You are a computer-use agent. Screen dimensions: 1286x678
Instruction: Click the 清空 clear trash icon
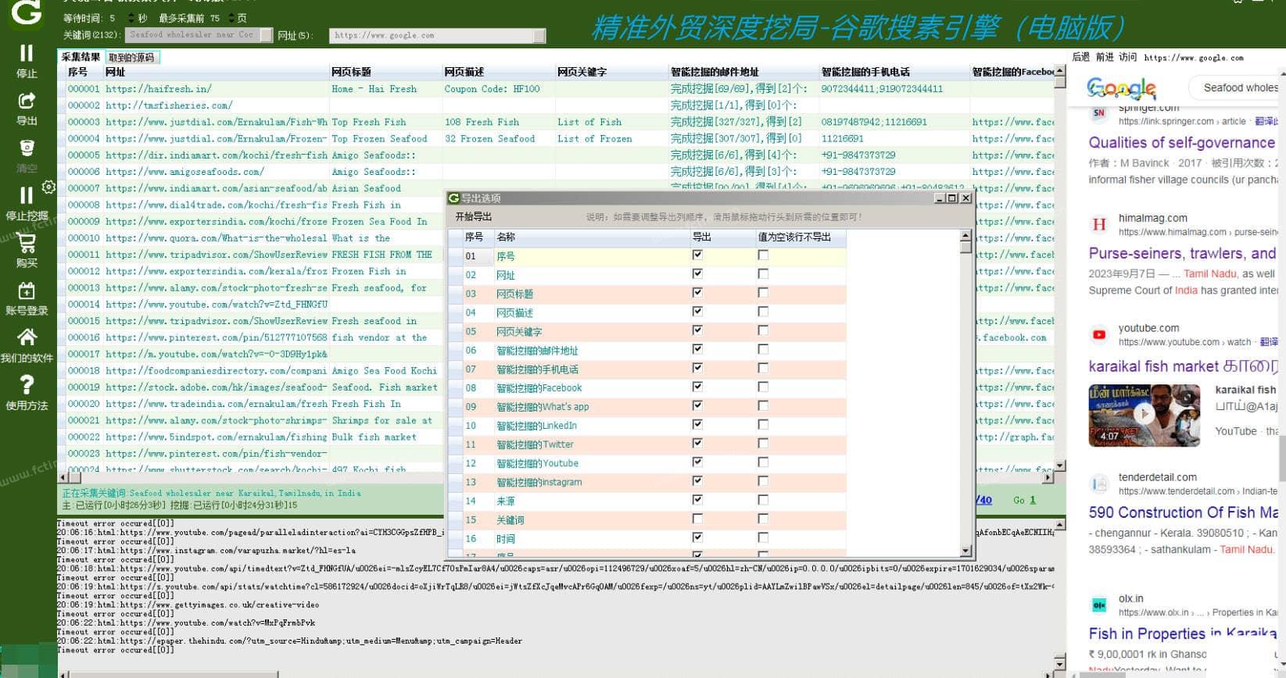click(x=27, y=148)
